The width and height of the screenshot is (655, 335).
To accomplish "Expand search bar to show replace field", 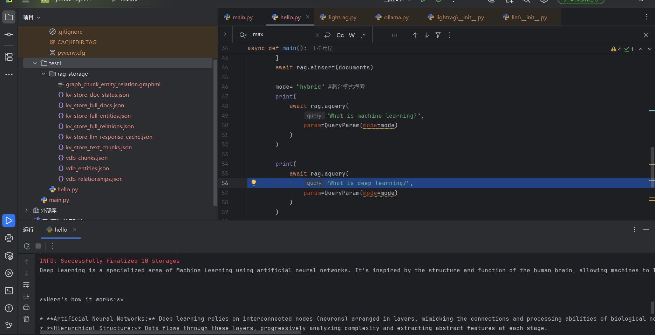I will click(x=225, y=35).
